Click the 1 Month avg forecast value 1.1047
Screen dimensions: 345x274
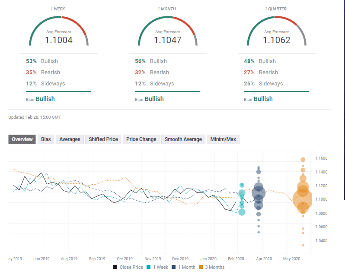[x=168, y=40]
